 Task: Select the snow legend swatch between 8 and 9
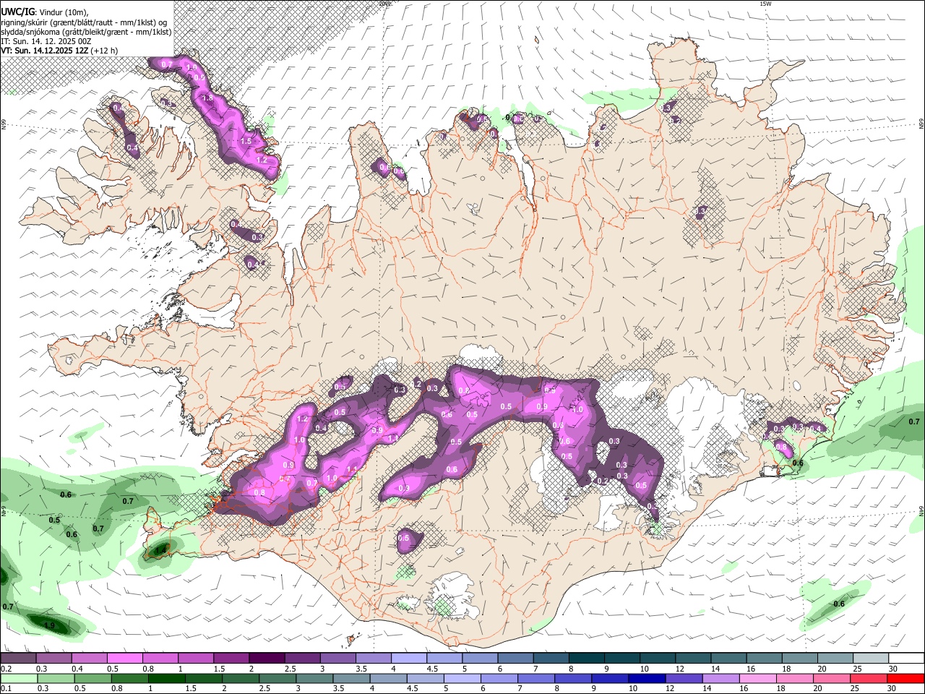click(586, 659)
